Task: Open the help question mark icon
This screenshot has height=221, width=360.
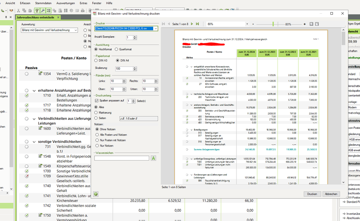Action: 96,194
